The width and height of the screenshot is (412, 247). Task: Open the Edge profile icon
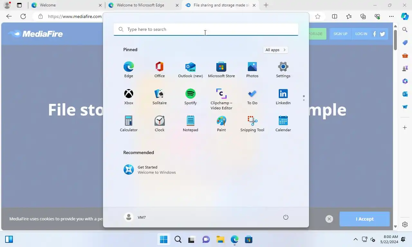pos(7,5)
